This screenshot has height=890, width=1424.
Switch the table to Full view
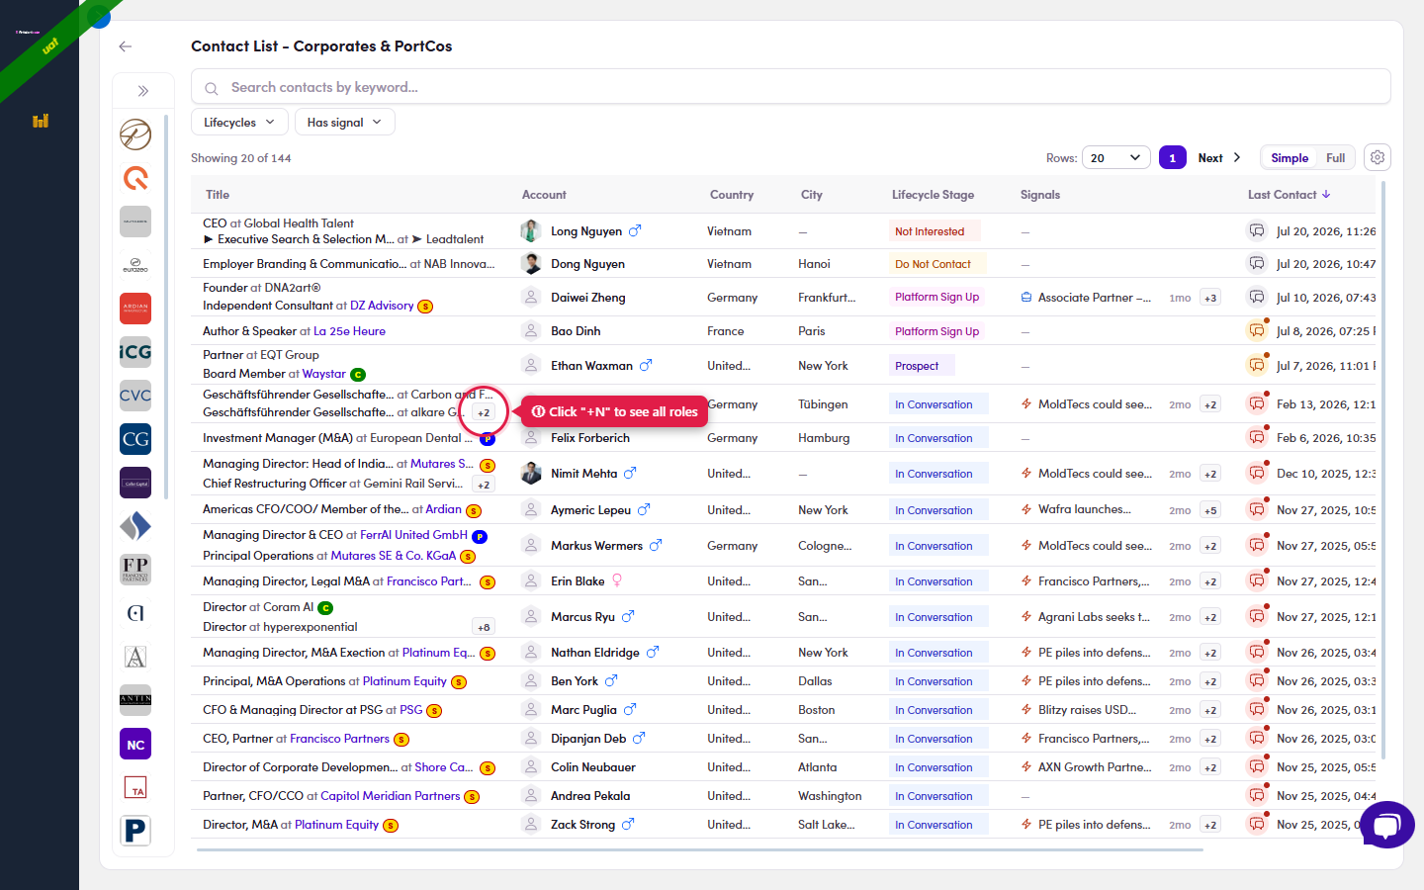[x=1335, y=158]
